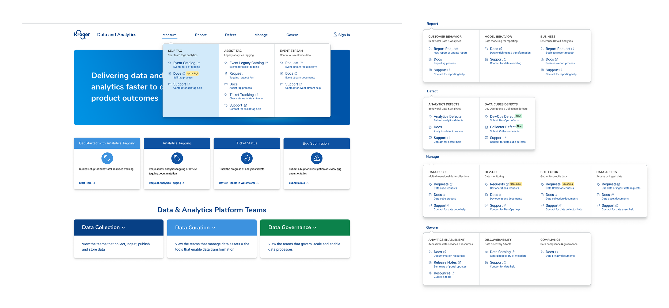Select the Govern navigation menu item

(x=292, y=35)
